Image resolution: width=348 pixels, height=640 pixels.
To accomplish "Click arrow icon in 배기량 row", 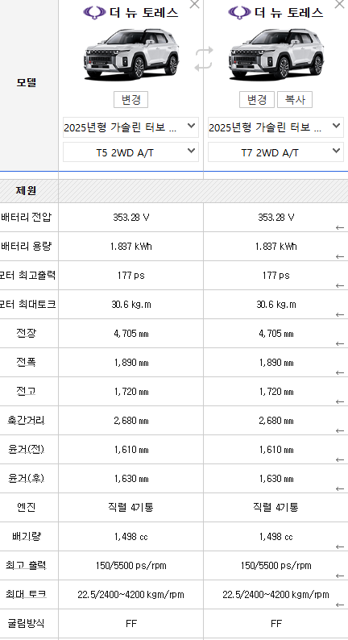I will pyautogui.click(x=340, y=546).
